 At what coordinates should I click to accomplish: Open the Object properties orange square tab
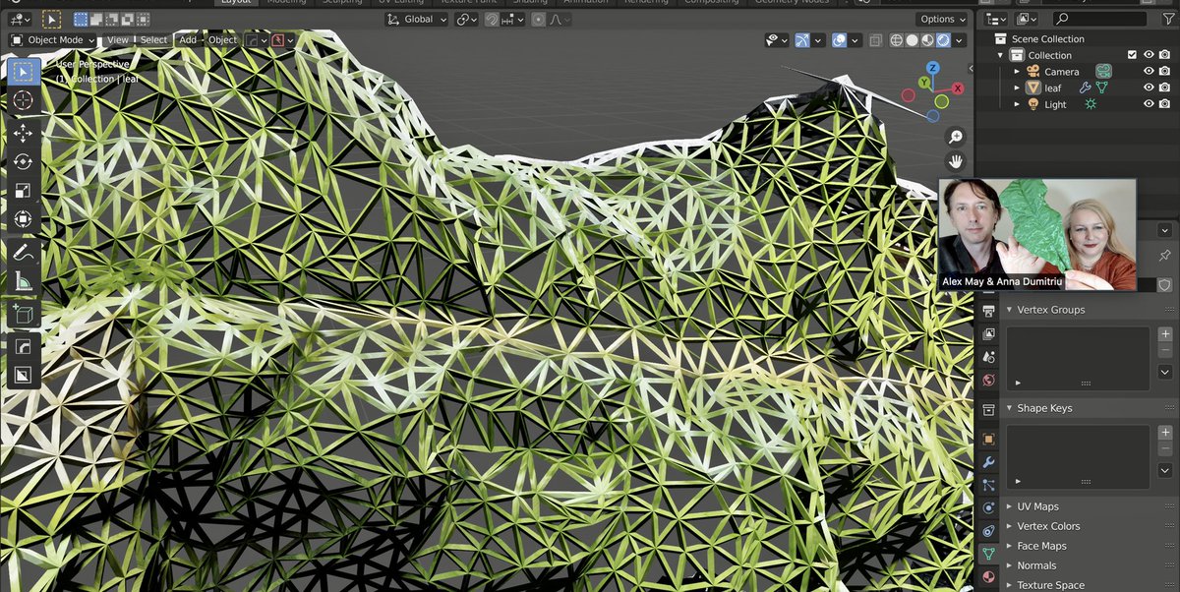989,439
